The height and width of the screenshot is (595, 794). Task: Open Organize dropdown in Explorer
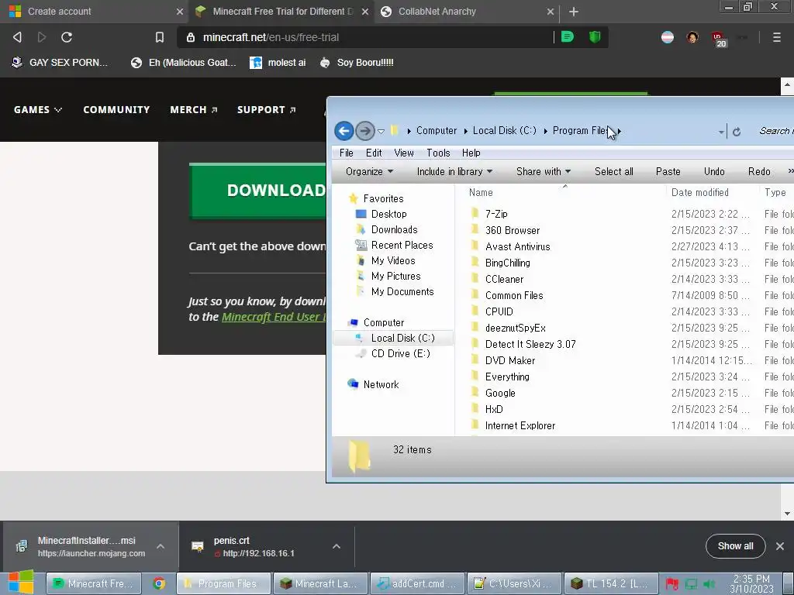pyautogui.click(x=369, y=171)
